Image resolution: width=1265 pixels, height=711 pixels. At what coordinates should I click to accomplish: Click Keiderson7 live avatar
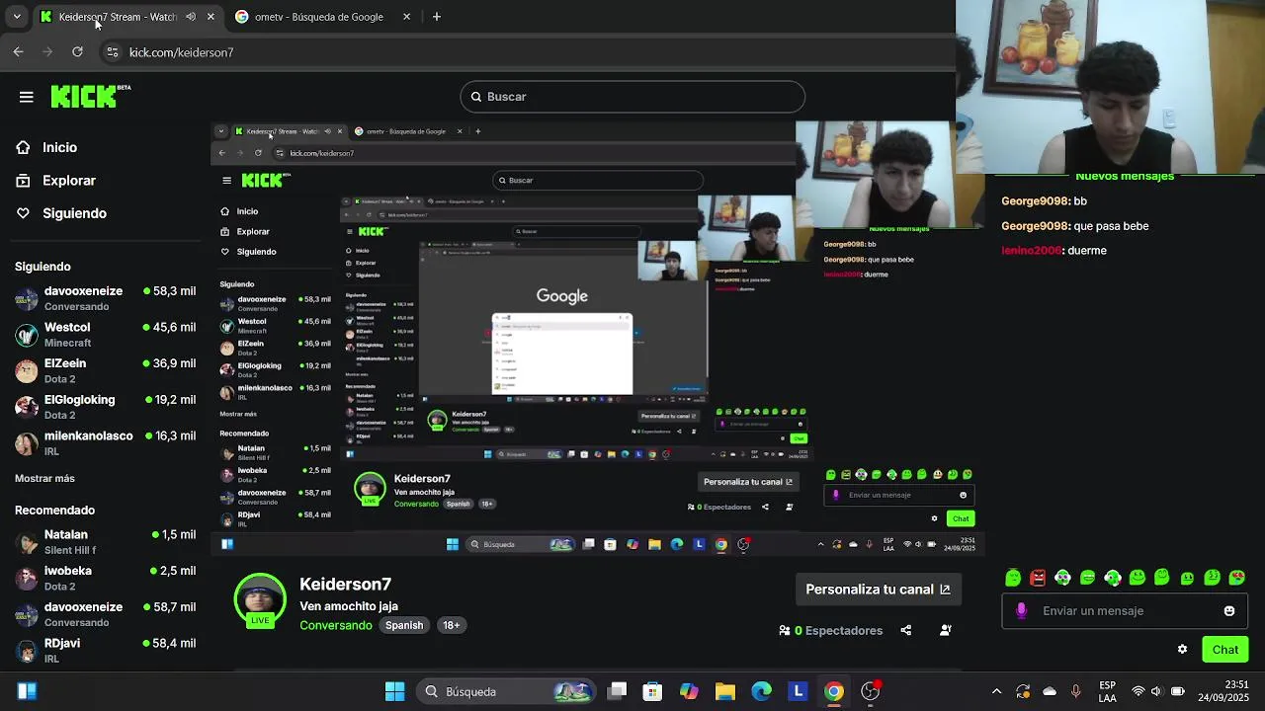[260, 599]
